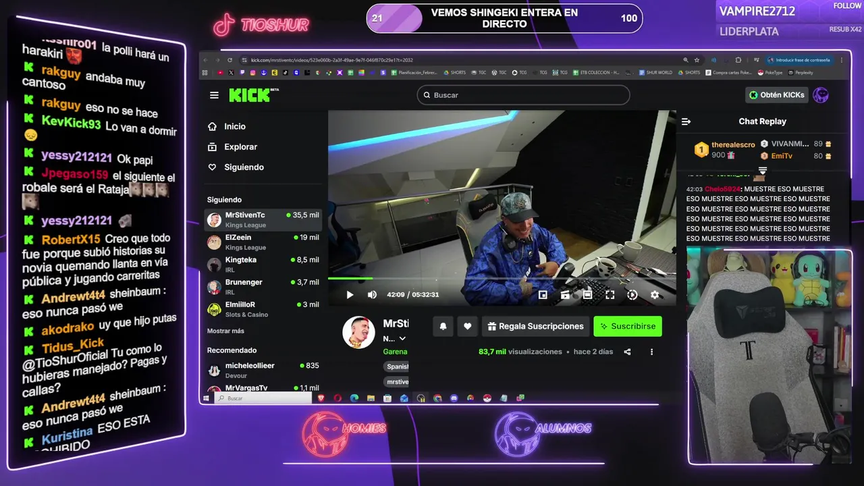Image resolution: width=864 pixels, height=486 pixels.
Task: Open recommended channel micheleollieer
Action: (263, 370)
